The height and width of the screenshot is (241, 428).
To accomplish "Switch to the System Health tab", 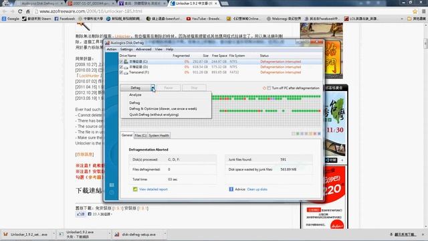I will 159,135.
